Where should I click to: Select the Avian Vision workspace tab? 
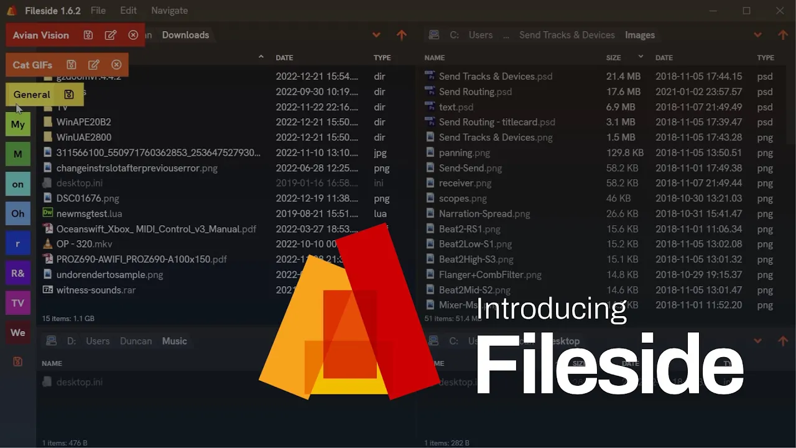tap(41, 35)
